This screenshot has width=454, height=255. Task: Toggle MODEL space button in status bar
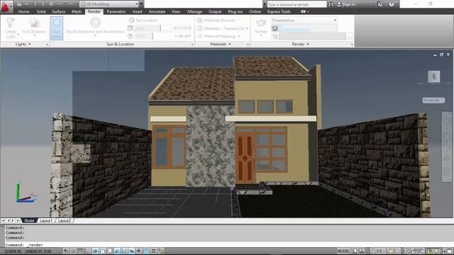343,251
